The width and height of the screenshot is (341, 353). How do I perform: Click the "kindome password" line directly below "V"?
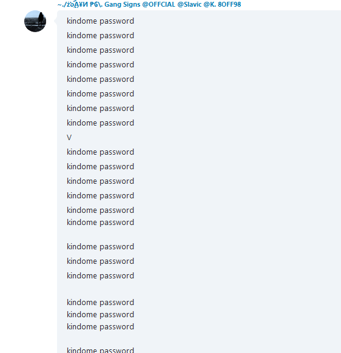click(101, 152)
